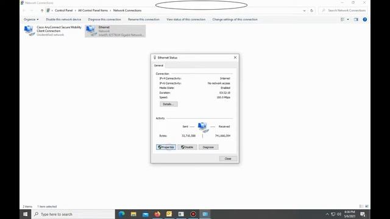Screen dimensions: 390x219
Task: Click the change your view icon
Action: point(342,19)
